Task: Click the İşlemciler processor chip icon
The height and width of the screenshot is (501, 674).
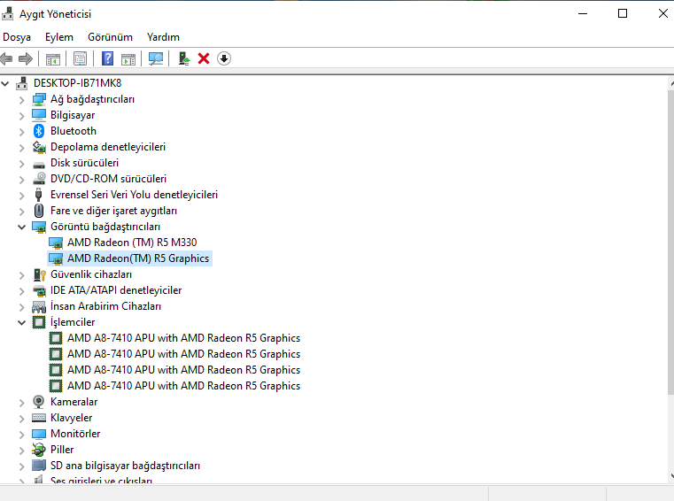Action: click(x=39, y=322)
